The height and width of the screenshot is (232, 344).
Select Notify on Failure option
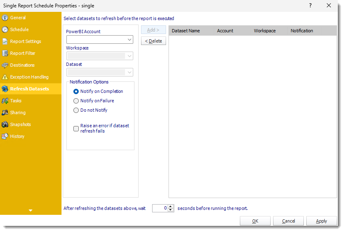click(76, 101)
